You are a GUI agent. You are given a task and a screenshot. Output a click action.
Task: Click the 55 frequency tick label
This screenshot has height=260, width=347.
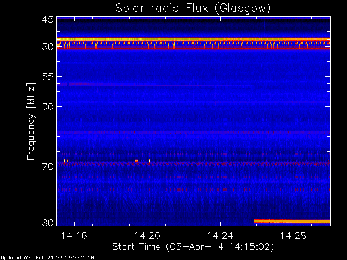48,77
